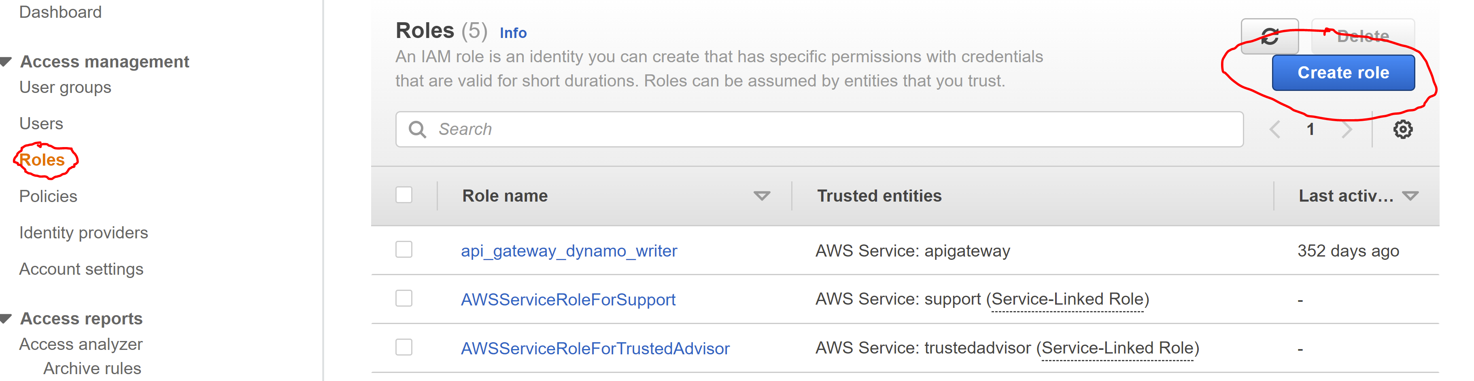Sort by Role name arrow
Image resolution: width=1474 pixels, height=381 pixels.
pos(762,196)
